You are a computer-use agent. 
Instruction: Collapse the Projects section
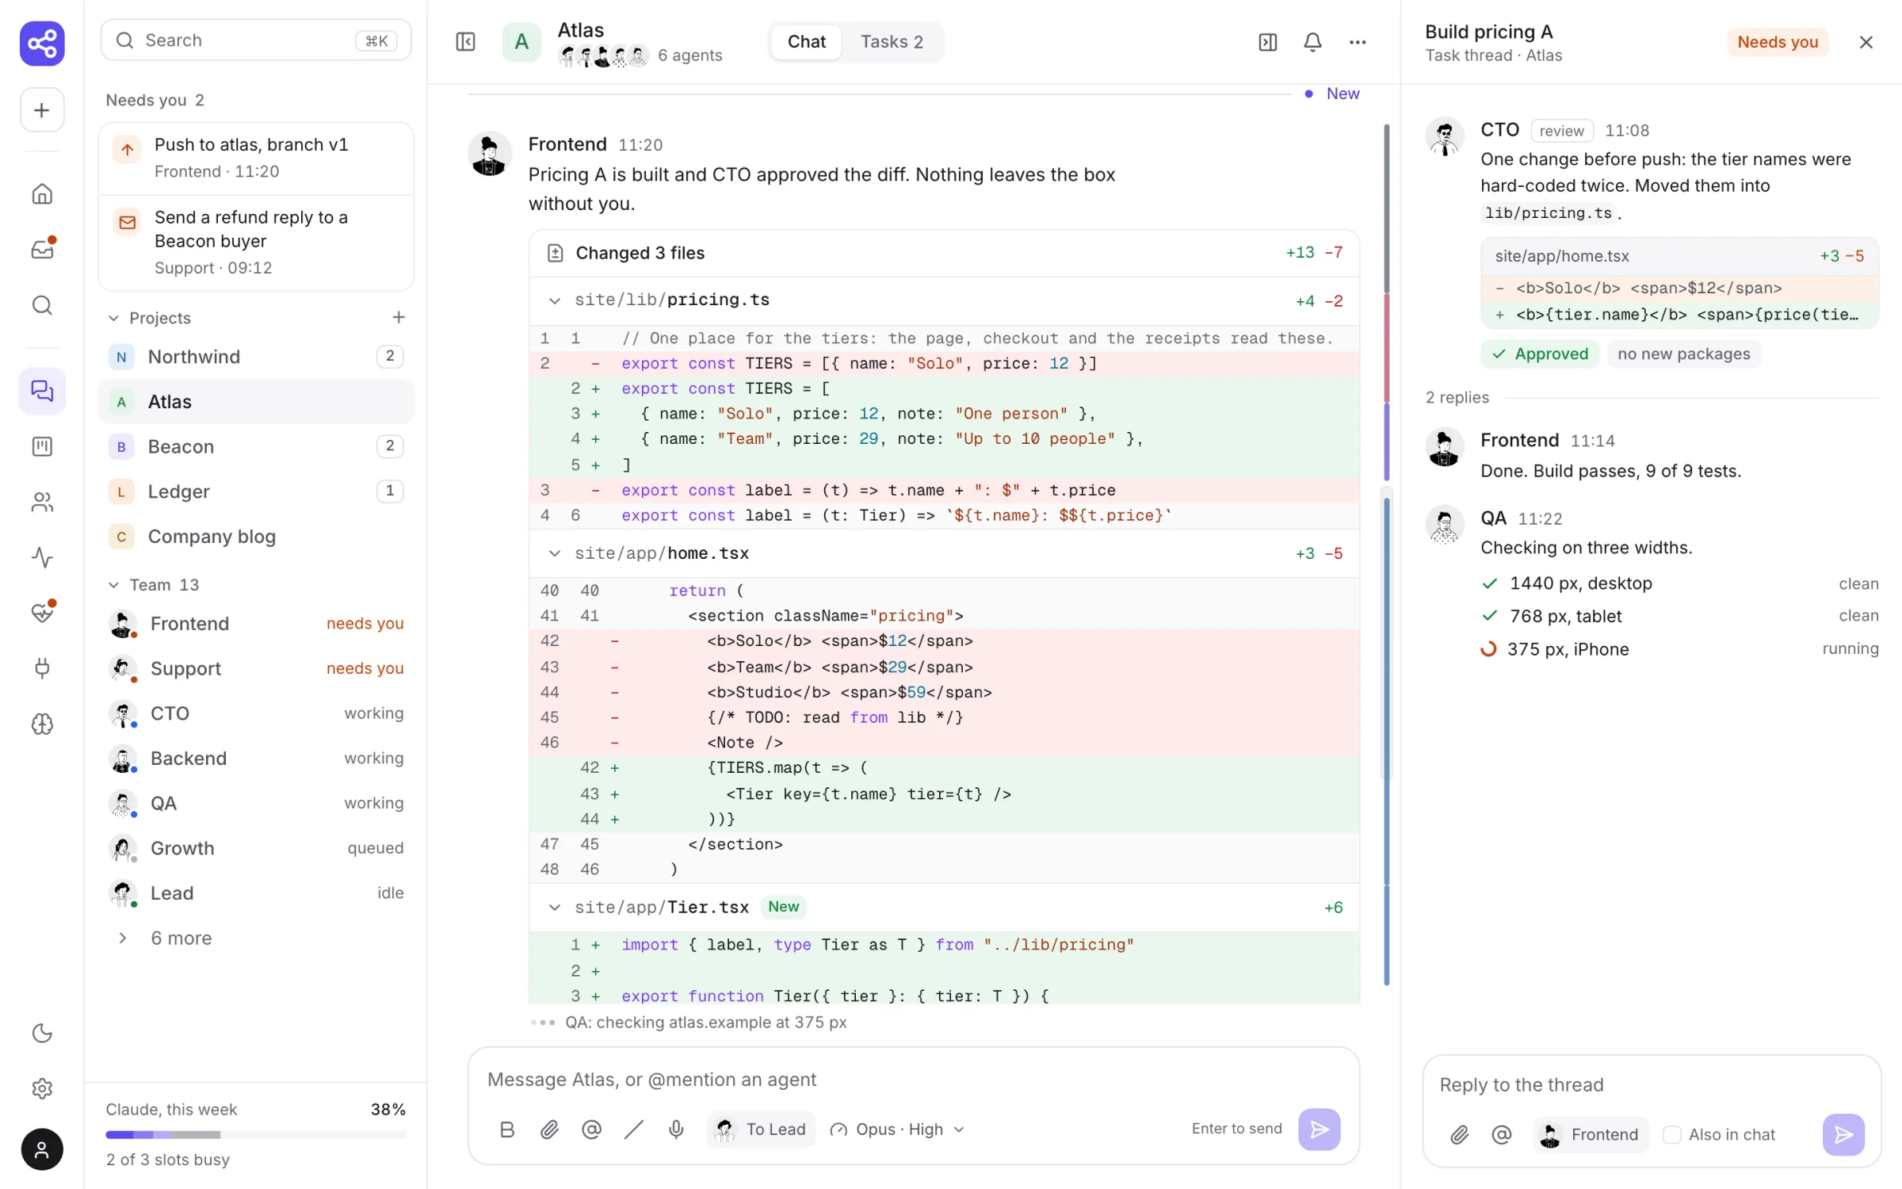[x=113, y=318]
